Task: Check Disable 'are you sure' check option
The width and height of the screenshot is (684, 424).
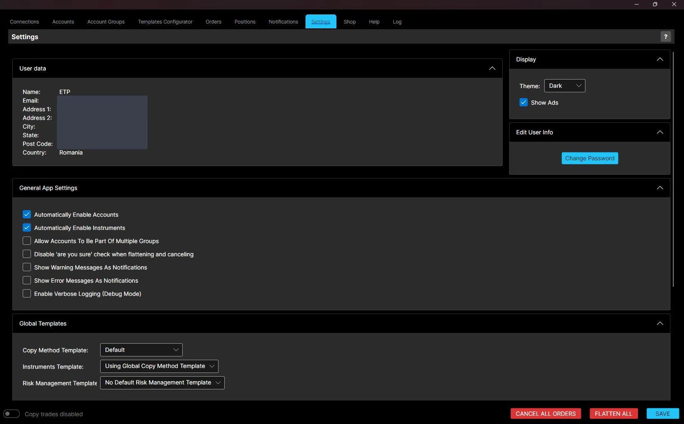Action: (27, 254)
